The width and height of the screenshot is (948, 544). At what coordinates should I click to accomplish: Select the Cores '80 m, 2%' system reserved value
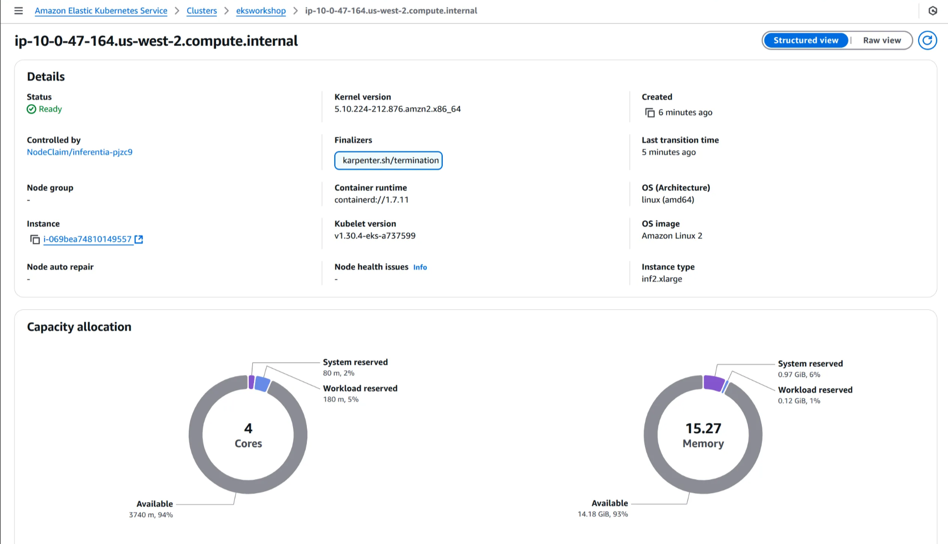pos(339,373)
